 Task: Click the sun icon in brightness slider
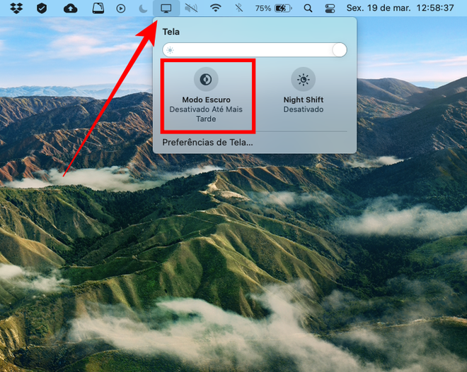tap(170, 50)
